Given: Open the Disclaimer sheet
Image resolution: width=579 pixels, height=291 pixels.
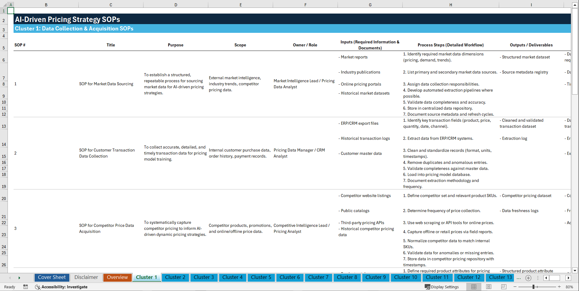Looking at the screenshot, I should [x=86, y=277].
